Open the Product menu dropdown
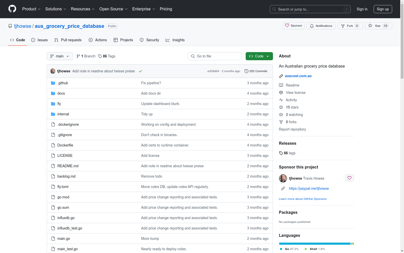The height and width of the screenshot is (253, 404). point(31,9)
